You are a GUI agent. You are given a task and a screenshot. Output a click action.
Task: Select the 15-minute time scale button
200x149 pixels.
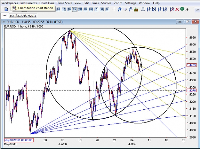[x=64, y=9]
